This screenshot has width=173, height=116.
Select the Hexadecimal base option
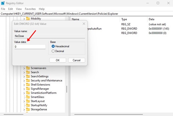(53, 46)
